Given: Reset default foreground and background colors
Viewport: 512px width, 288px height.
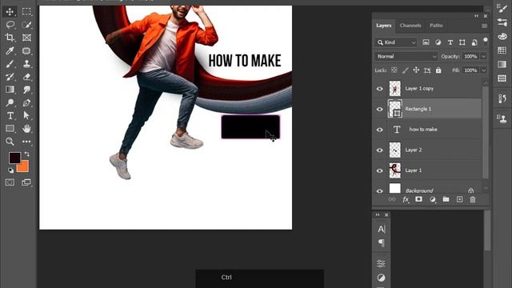Looking at the screenshot, I should [10, 170].
